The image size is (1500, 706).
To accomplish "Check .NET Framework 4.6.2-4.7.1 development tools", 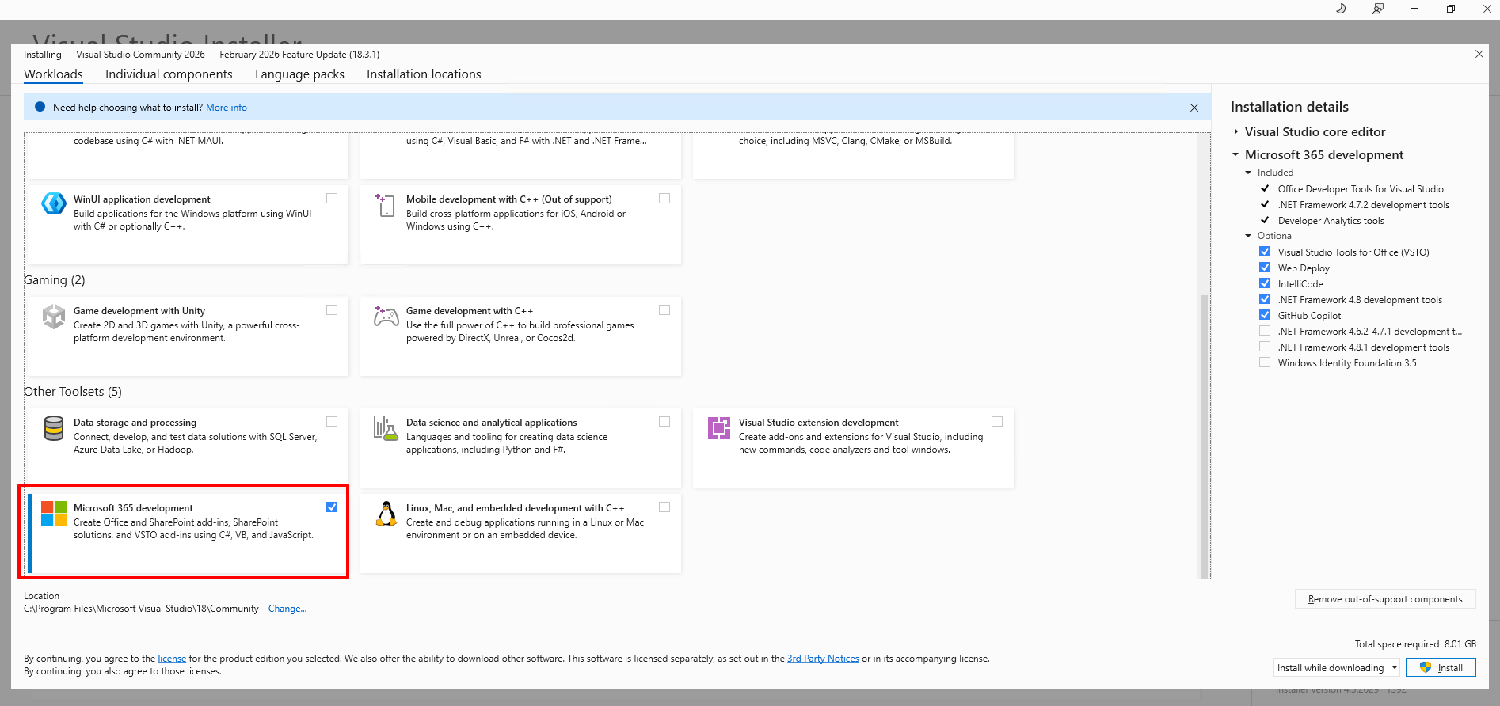I will pos(1265,331).
